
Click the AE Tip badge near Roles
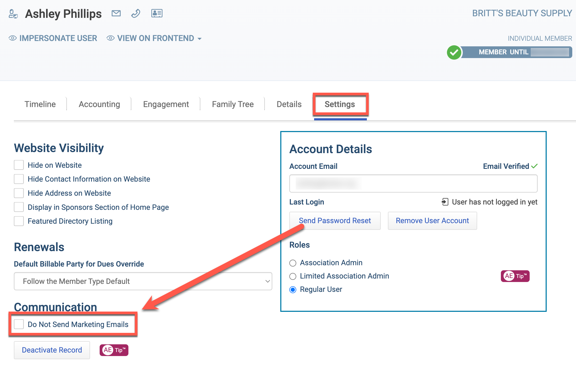515,276
